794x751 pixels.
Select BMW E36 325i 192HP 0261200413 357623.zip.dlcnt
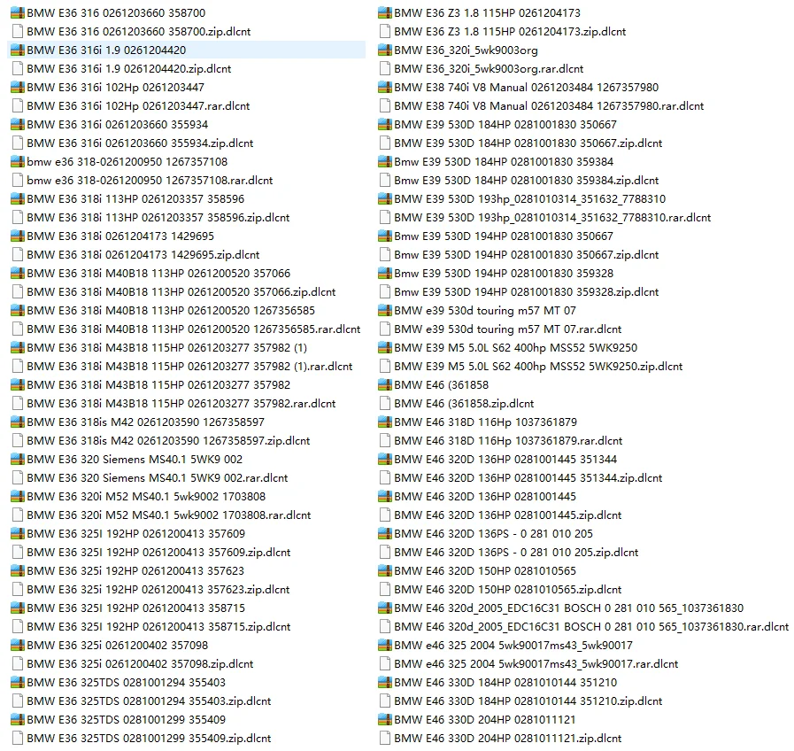tap(150, 589)
